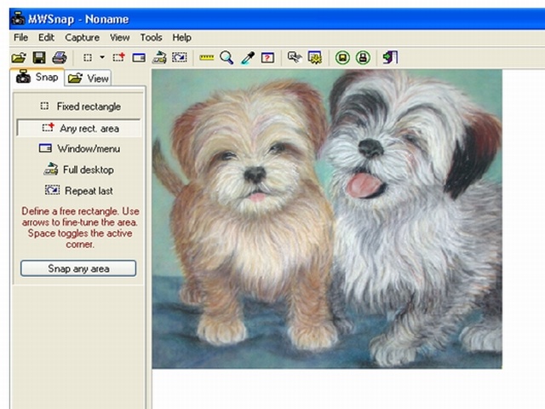Open dropdown arrow next to fixed rectangle icon
This screenshot has height=409, width=545.
(x=102, y=58)
